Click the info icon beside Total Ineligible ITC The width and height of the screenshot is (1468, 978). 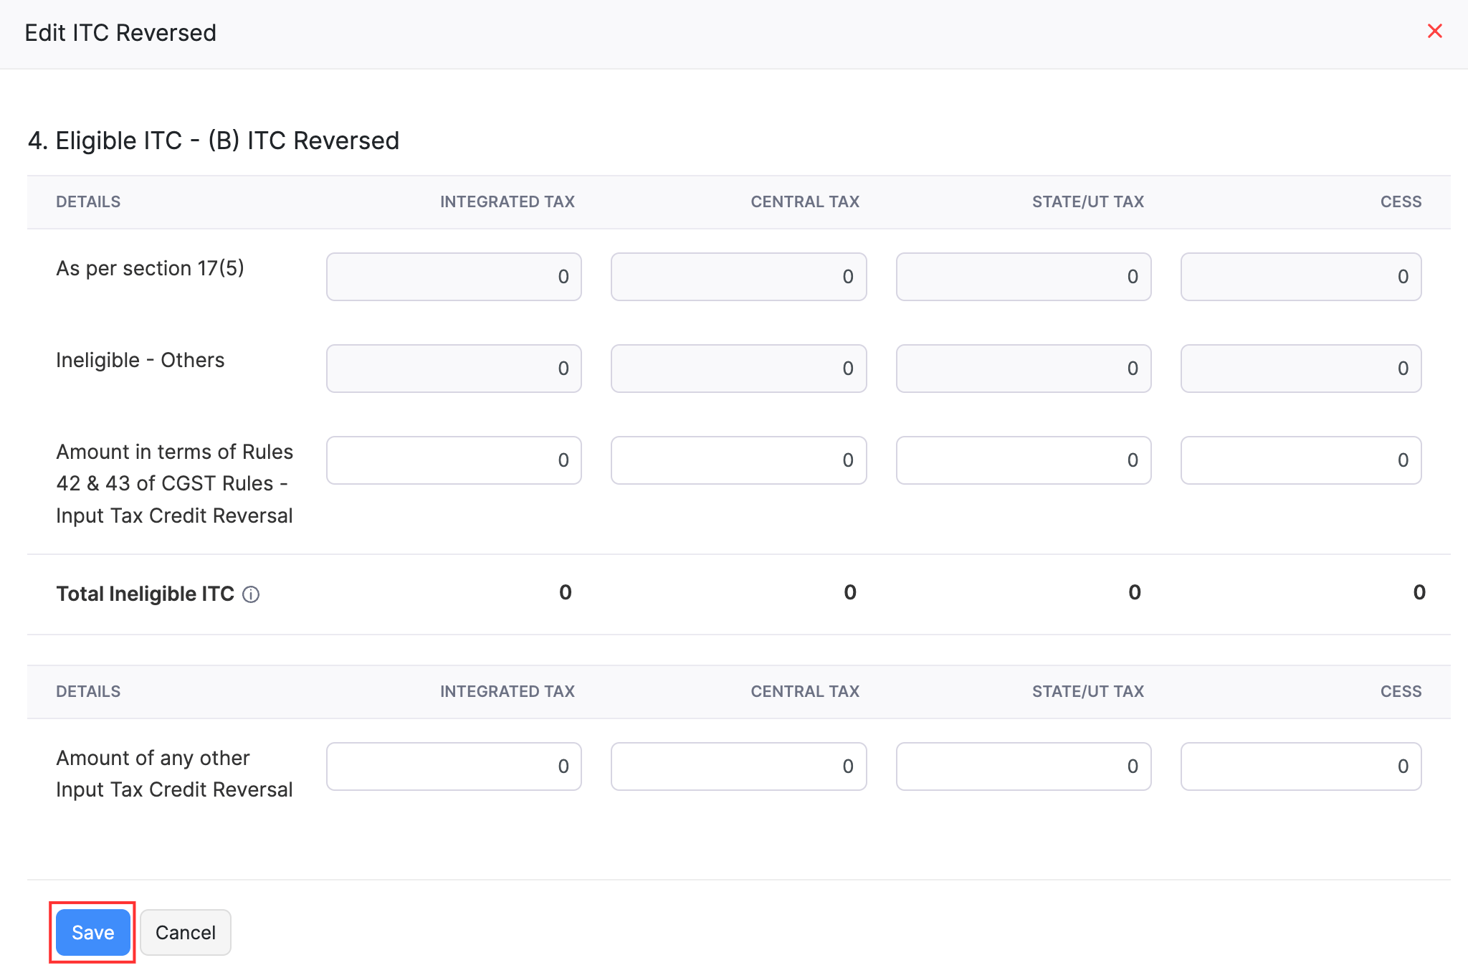coord(251,594)
